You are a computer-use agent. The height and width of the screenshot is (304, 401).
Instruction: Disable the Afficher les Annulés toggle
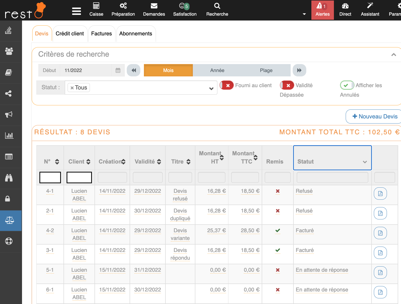[x=347, y=85]
